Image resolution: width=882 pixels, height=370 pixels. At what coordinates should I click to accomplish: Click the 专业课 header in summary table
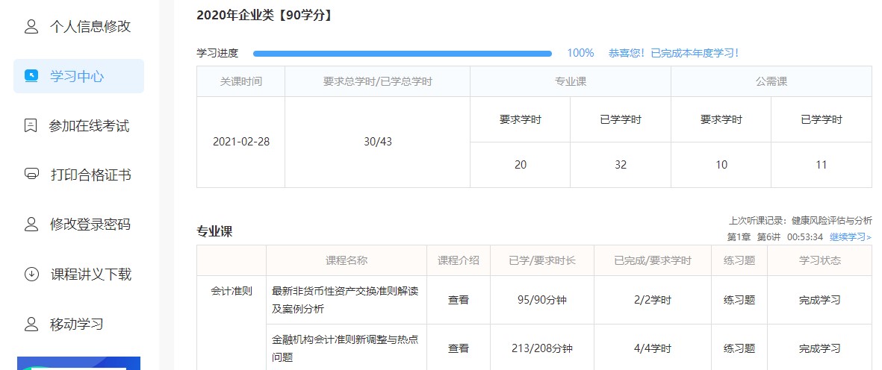pos(571,81)
